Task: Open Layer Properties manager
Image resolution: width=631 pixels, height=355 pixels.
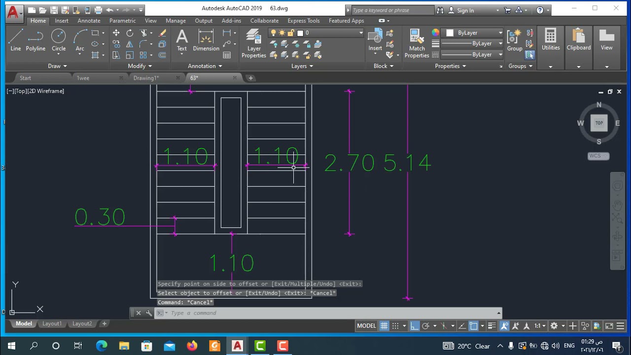Action: tap(254, 43)
